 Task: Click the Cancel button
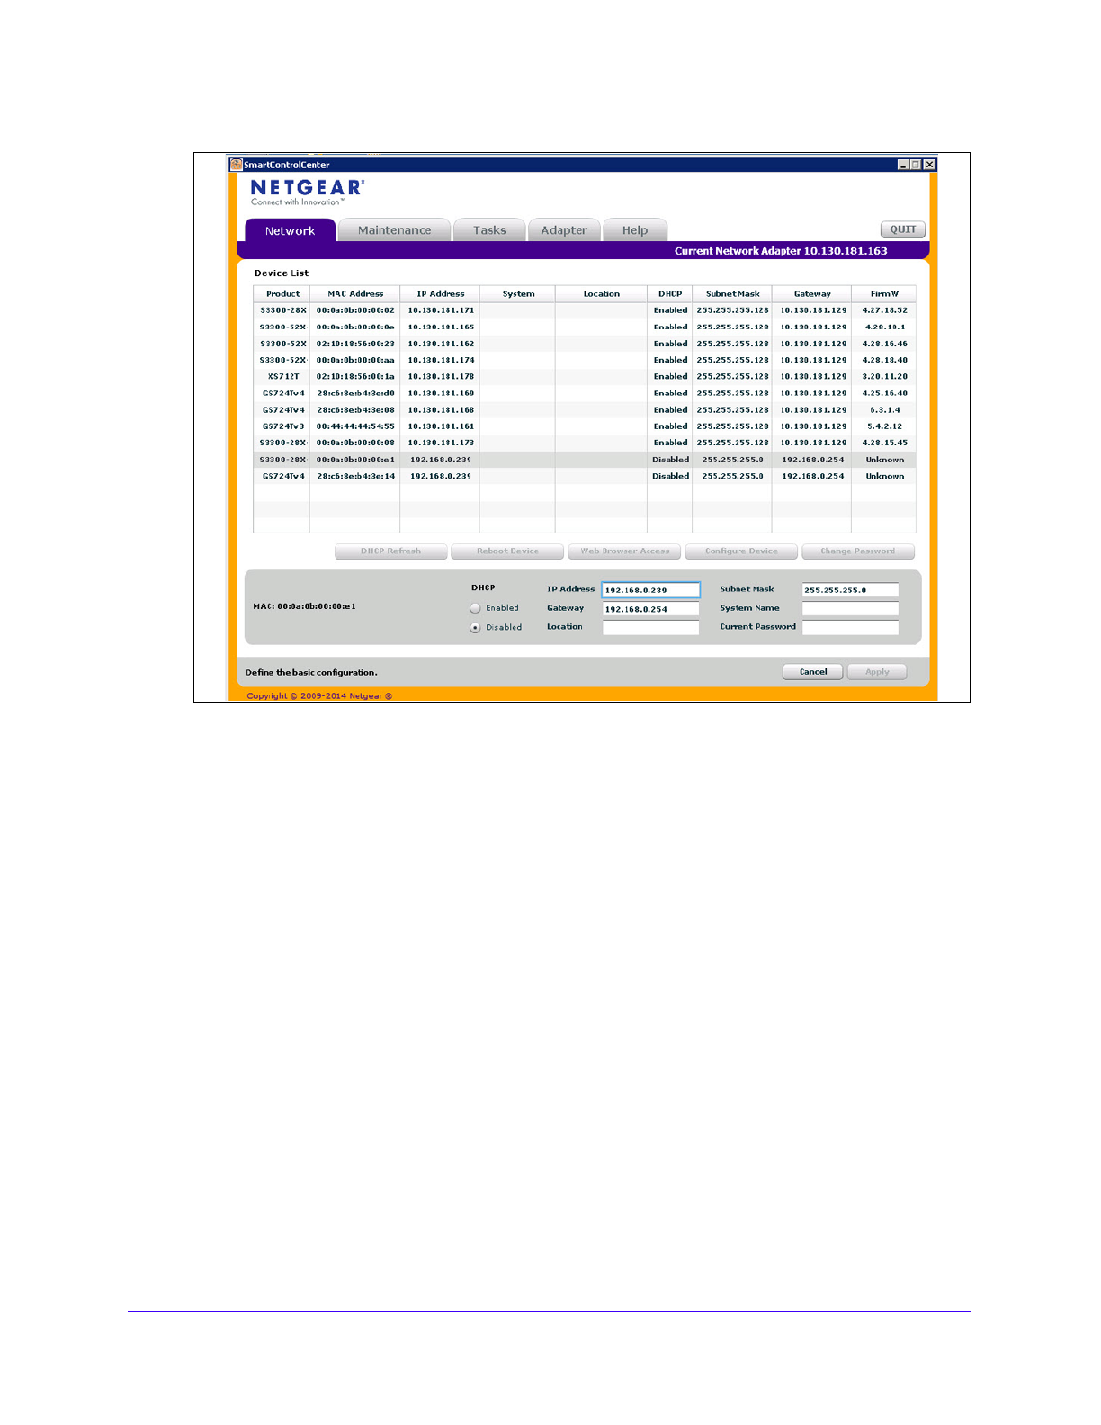point(813,672)
